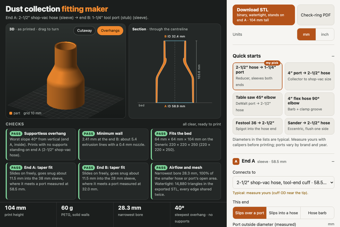Image resolution: width=340 pixels, height=227 pixels.
Task: Open the End A: taper fit check
Action: (x=41, y=181)
